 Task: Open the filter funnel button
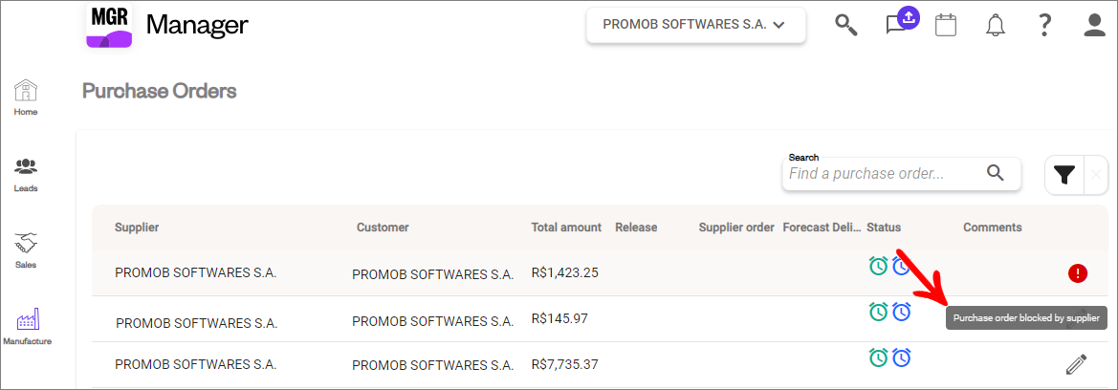click(x=1064, y=175)
